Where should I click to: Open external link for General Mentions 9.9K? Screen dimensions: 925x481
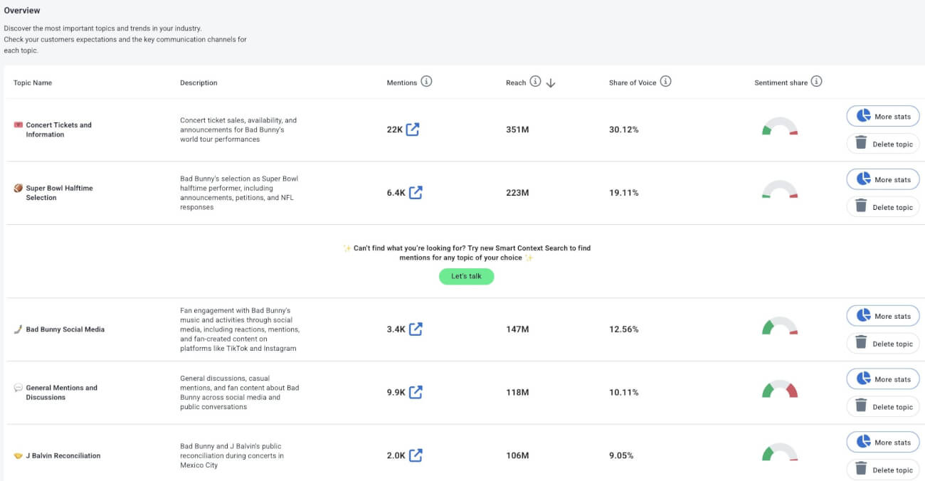[416, 392]
